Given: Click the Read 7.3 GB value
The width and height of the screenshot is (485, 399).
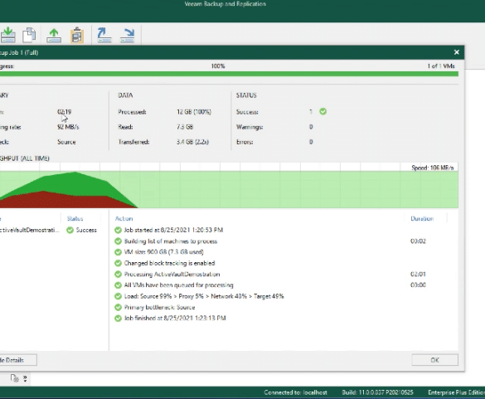Looking at the screenshot, I should (185, 127).
